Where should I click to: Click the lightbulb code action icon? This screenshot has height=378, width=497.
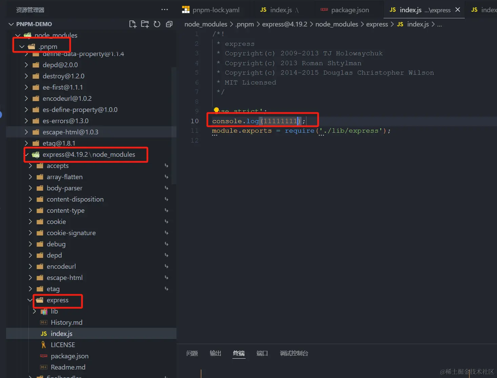[x=216, y=110]
